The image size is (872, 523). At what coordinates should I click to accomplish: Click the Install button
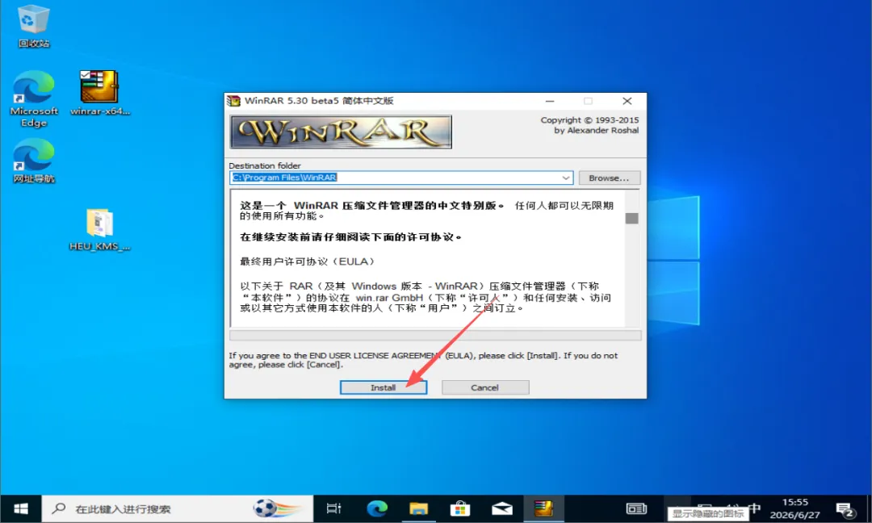click(x=384, y=387)
